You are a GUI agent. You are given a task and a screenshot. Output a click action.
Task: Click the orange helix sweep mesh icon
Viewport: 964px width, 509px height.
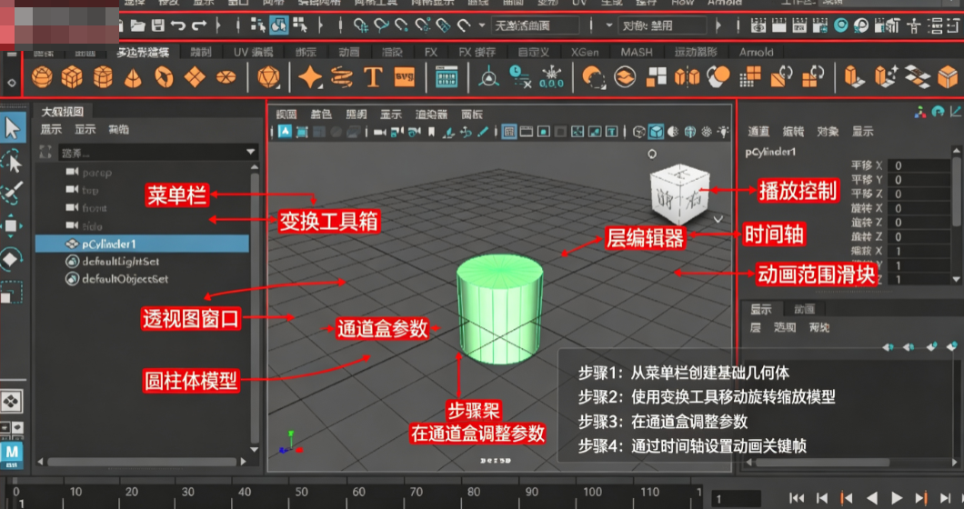point(342,77)
